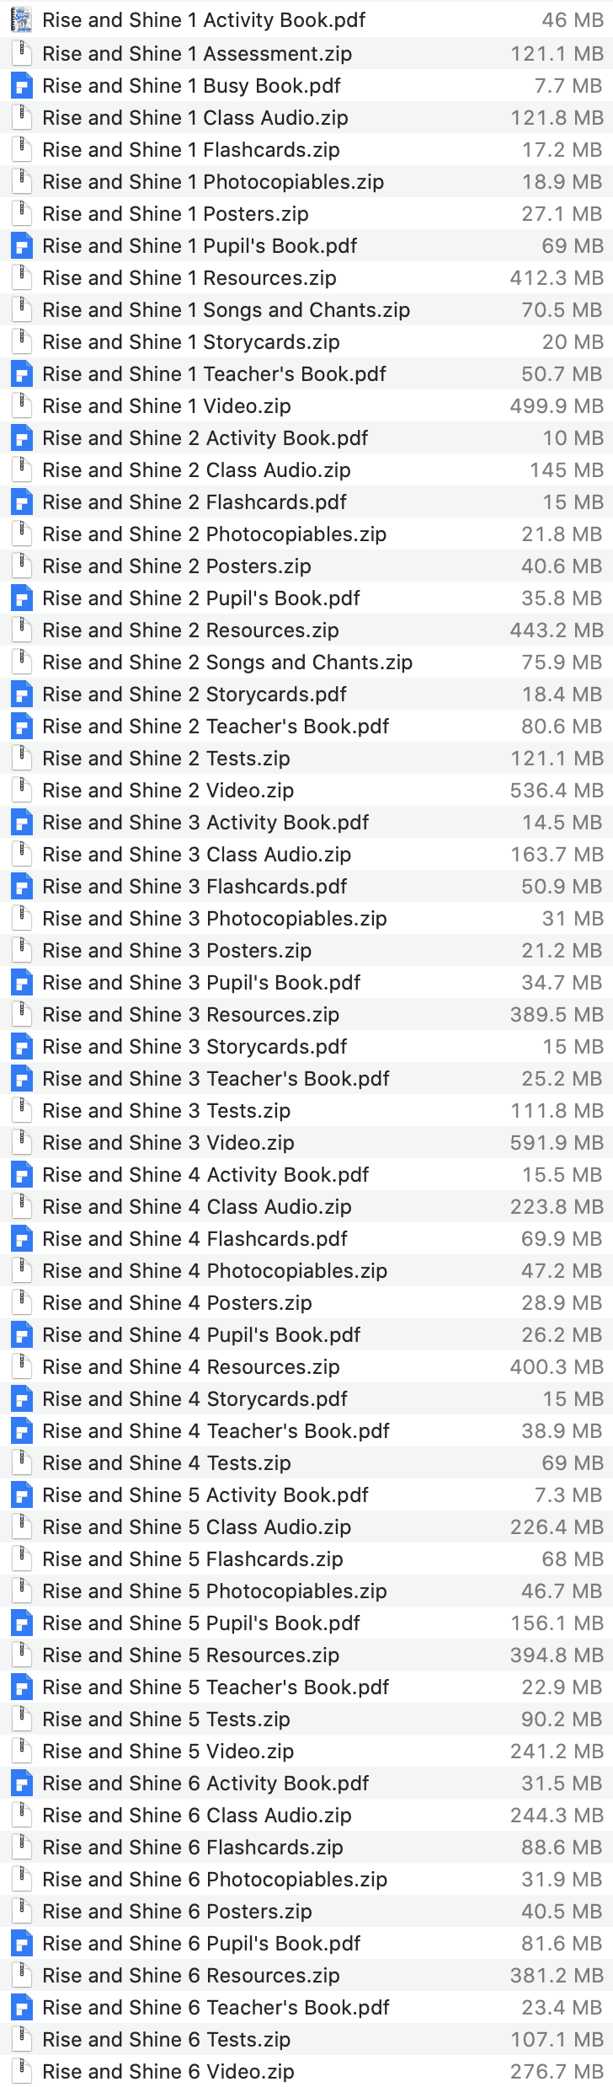This screenshot has height=2087, width=613.
Task: Click the zip icon of Rise and Shine 5 Flashcards.zip
Action: pyautogui.click(x=22, y=1559)
